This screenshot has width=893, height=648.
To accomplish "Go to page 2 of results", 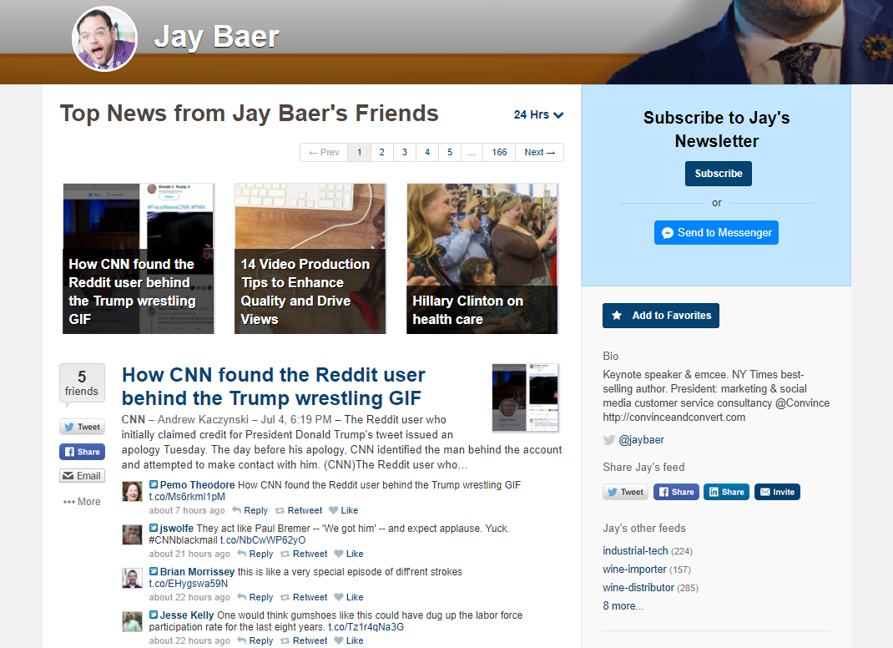I will click(x=381, y=152).
